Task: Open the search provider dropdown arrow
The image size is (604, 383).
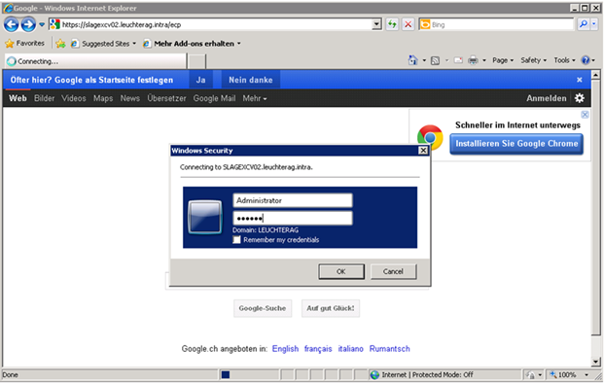Action: tap(593, 24)
